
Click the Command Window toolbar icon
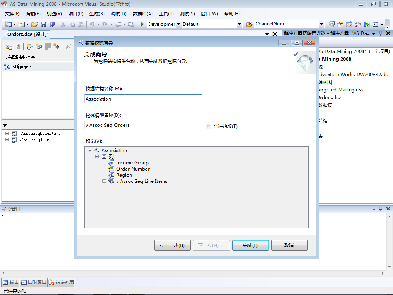coord(376,24)
